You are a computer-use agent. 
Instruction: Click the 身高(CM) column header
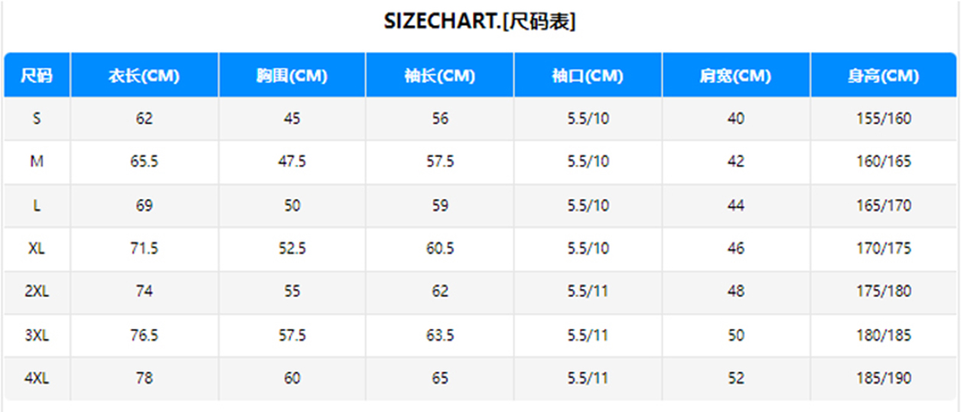point(884,76)
